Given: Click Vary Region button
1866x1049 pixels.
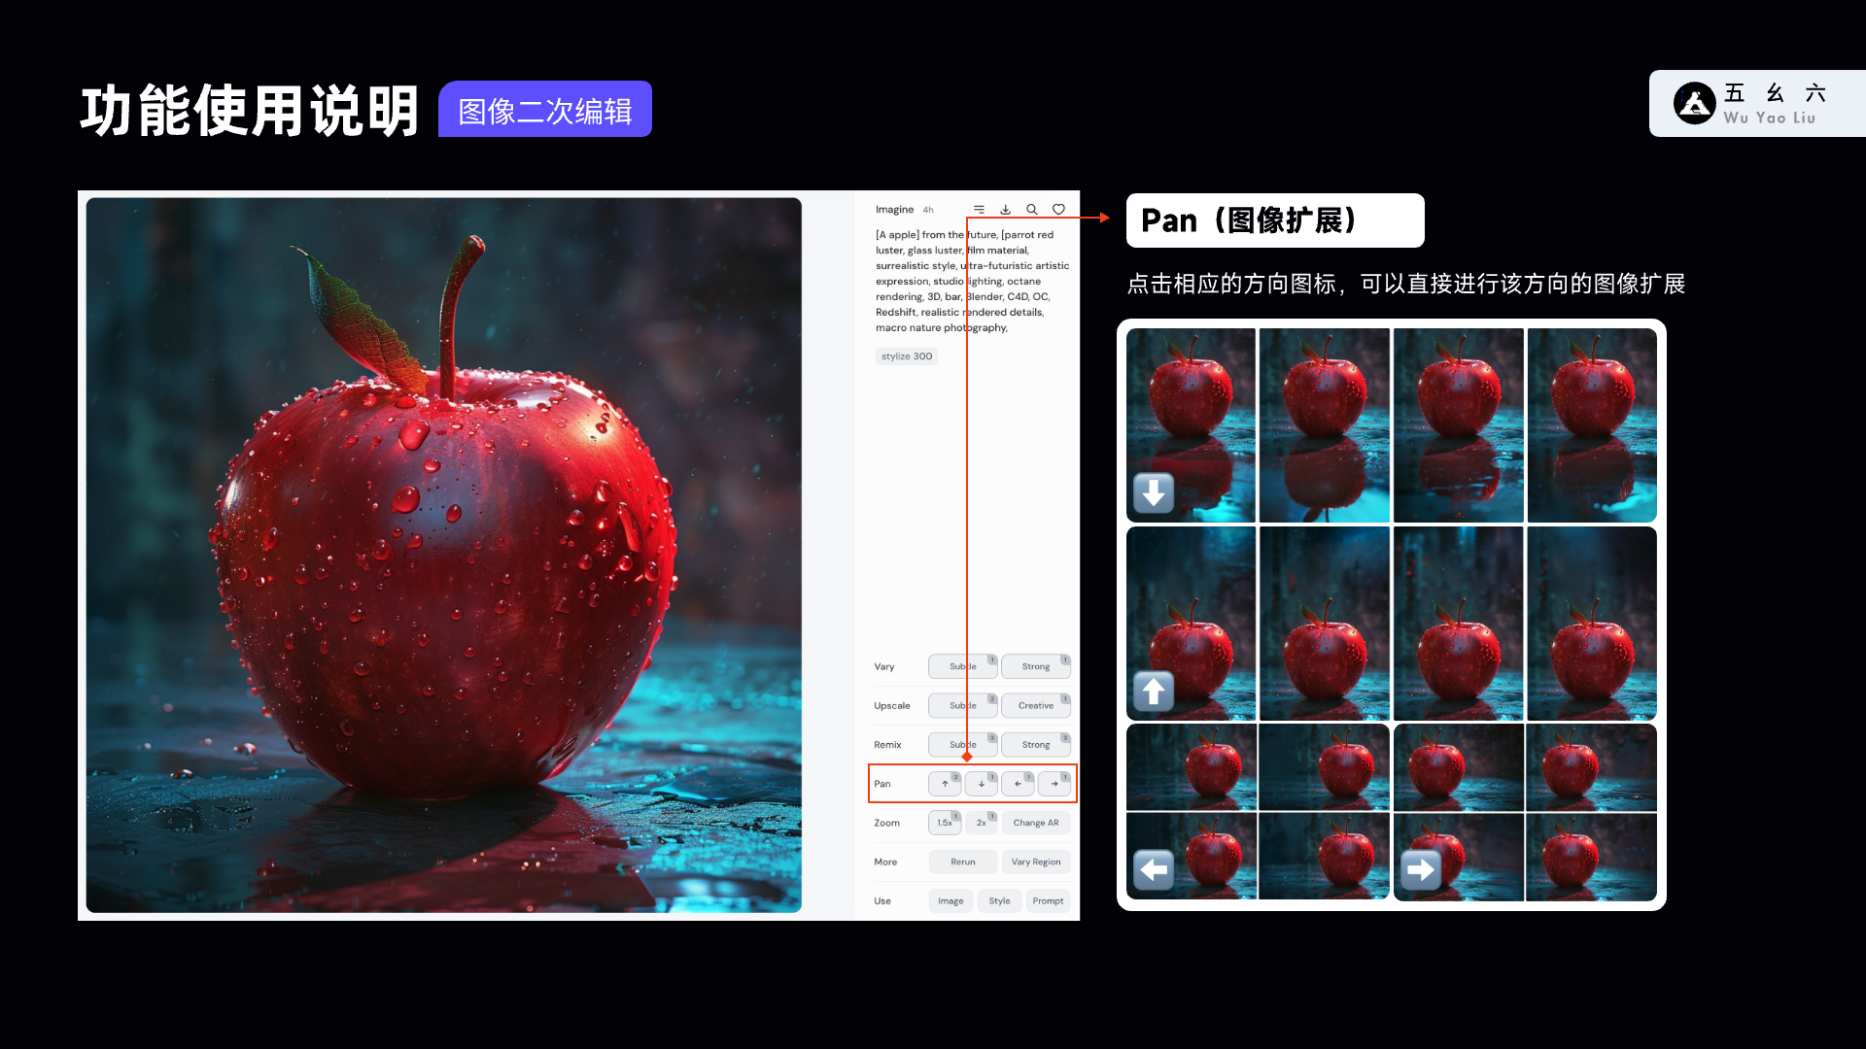Looking at the screenshot, I should (x=1035, y=863).
